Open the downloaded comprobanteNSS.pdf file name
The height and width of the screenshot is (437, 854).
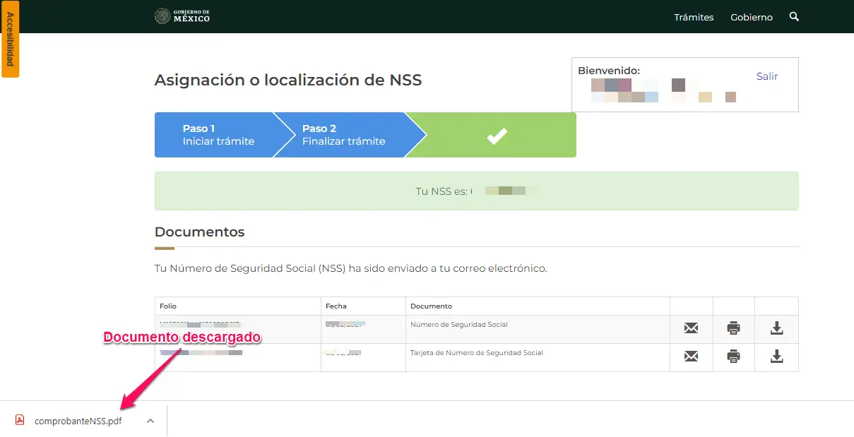coord(78,421)
